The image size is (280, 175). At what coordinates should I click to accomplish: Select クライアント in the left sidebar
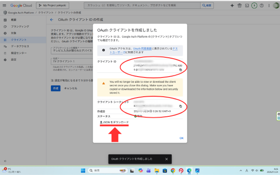pyautogui.click(x=15, y=39)
